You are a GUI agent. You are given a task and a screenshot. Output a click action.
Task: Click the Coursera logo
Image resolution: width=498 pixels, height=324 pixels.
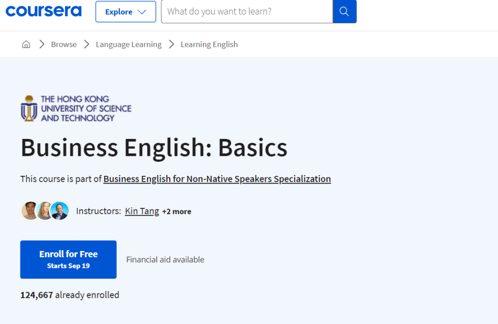coord(44,11)
